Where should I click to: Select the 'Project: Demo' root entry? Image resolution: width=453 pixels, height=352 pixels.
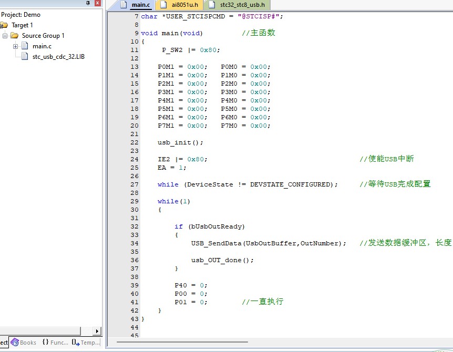[x=21, y=15]
